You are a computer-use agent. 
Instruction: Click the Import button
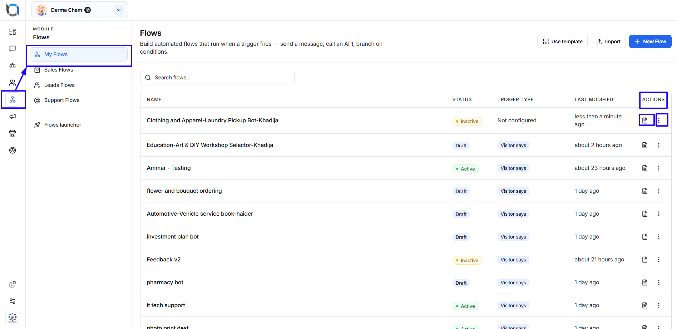pyautogui.click(x=608, y=41)
